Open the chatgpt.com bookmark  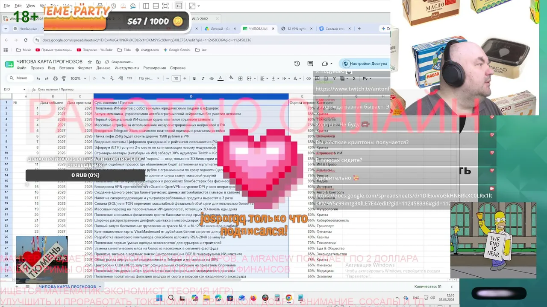pos(146,50)
